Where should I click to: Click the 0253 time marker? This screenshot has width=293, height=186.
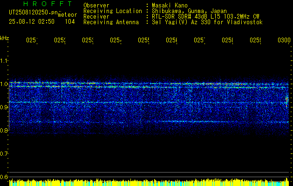[88, 40]
